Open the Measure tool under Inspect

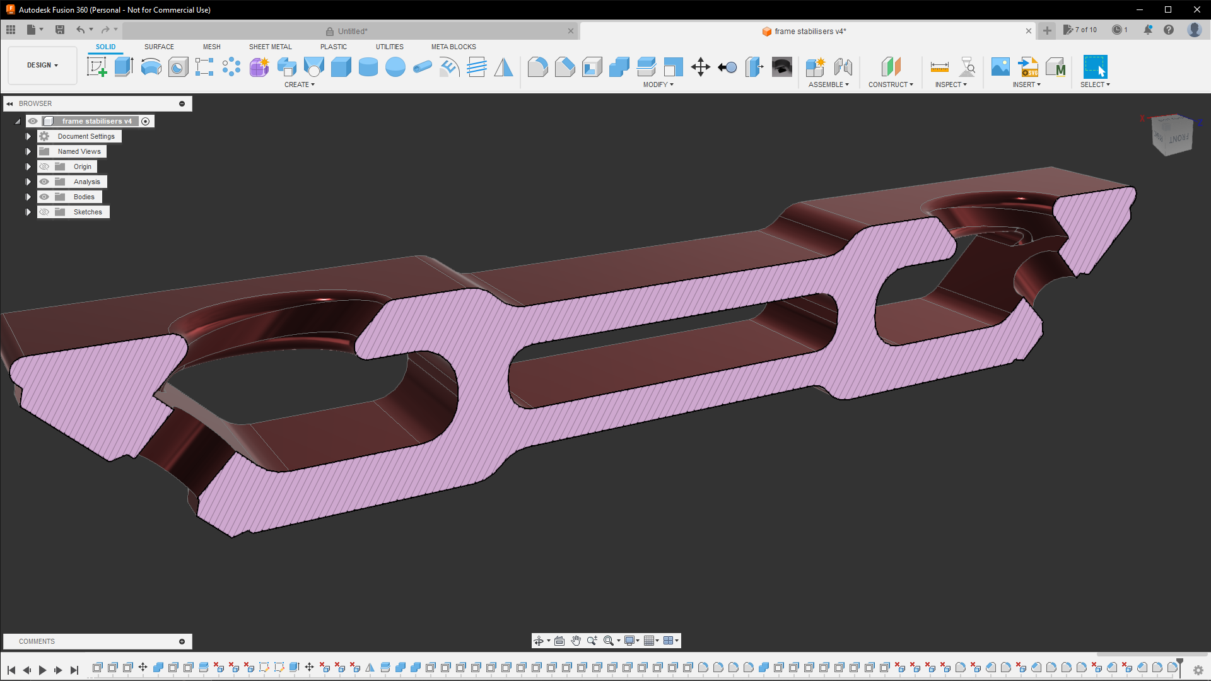[939, 67]
